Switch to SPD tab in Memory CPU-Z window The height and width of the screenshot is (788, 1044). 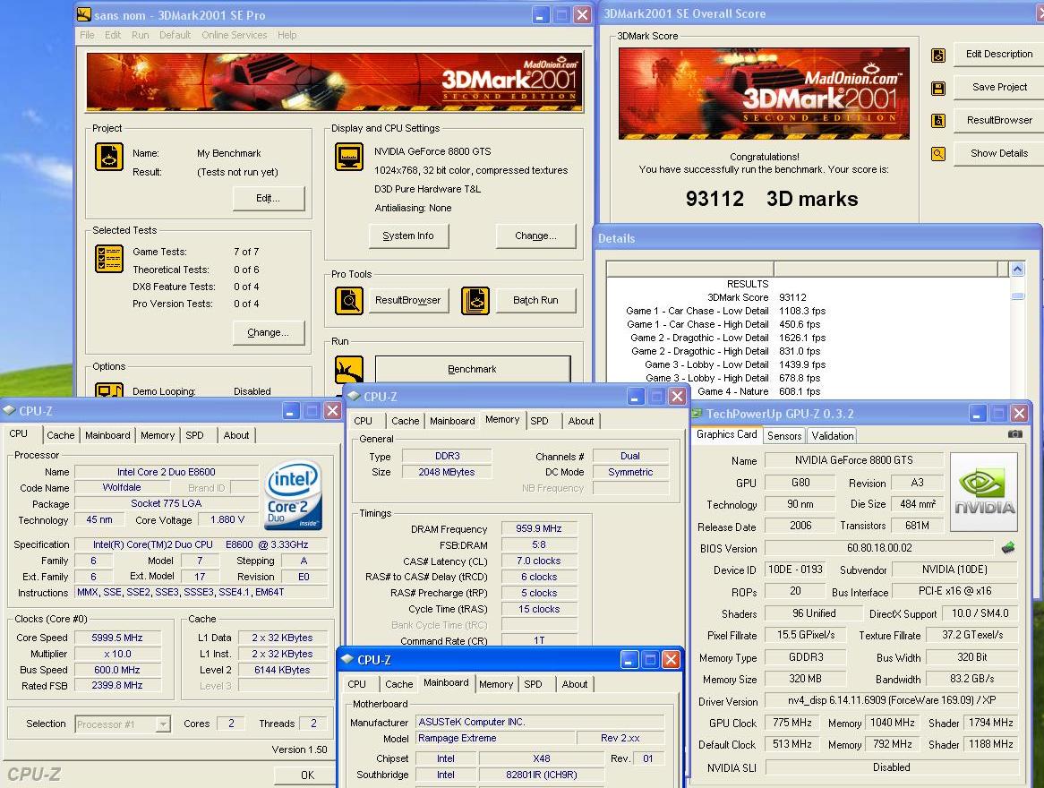coord(539,420)
